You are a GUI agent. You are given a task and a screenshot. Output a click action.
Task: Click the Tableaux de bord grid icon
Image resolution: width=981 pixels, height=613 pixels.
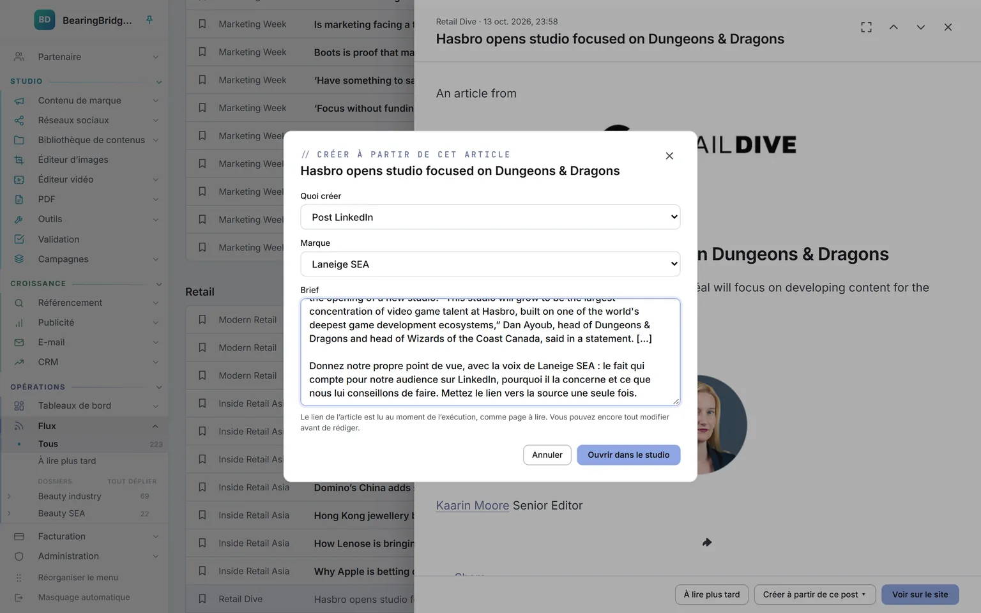pos(19,405)
